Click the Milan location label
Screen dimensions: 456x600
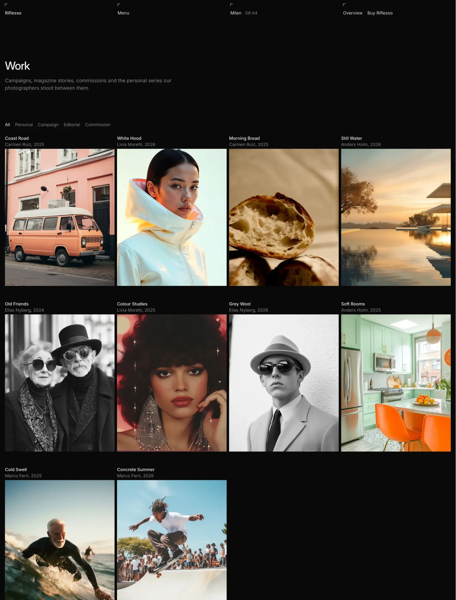click(236, 13)
